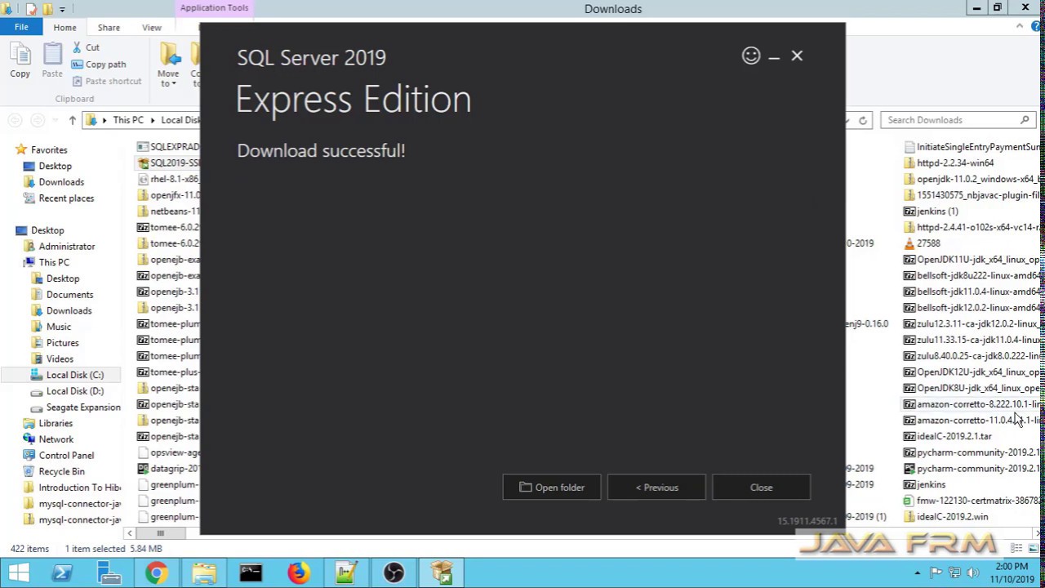The width and height of the screenshot is (1045, 588).
Task: Click the Copy icon in the Clipboard group
Action: pyautogui.click(x=20, y=60)
